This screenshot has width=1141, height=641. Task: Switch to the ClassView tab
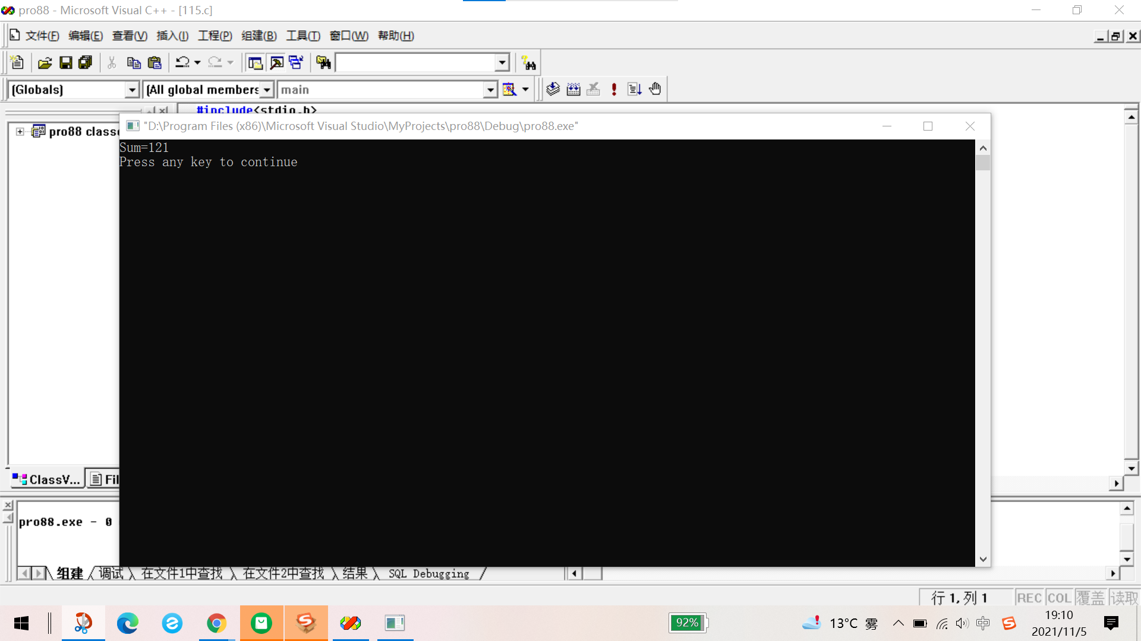(x=46, y=479)
